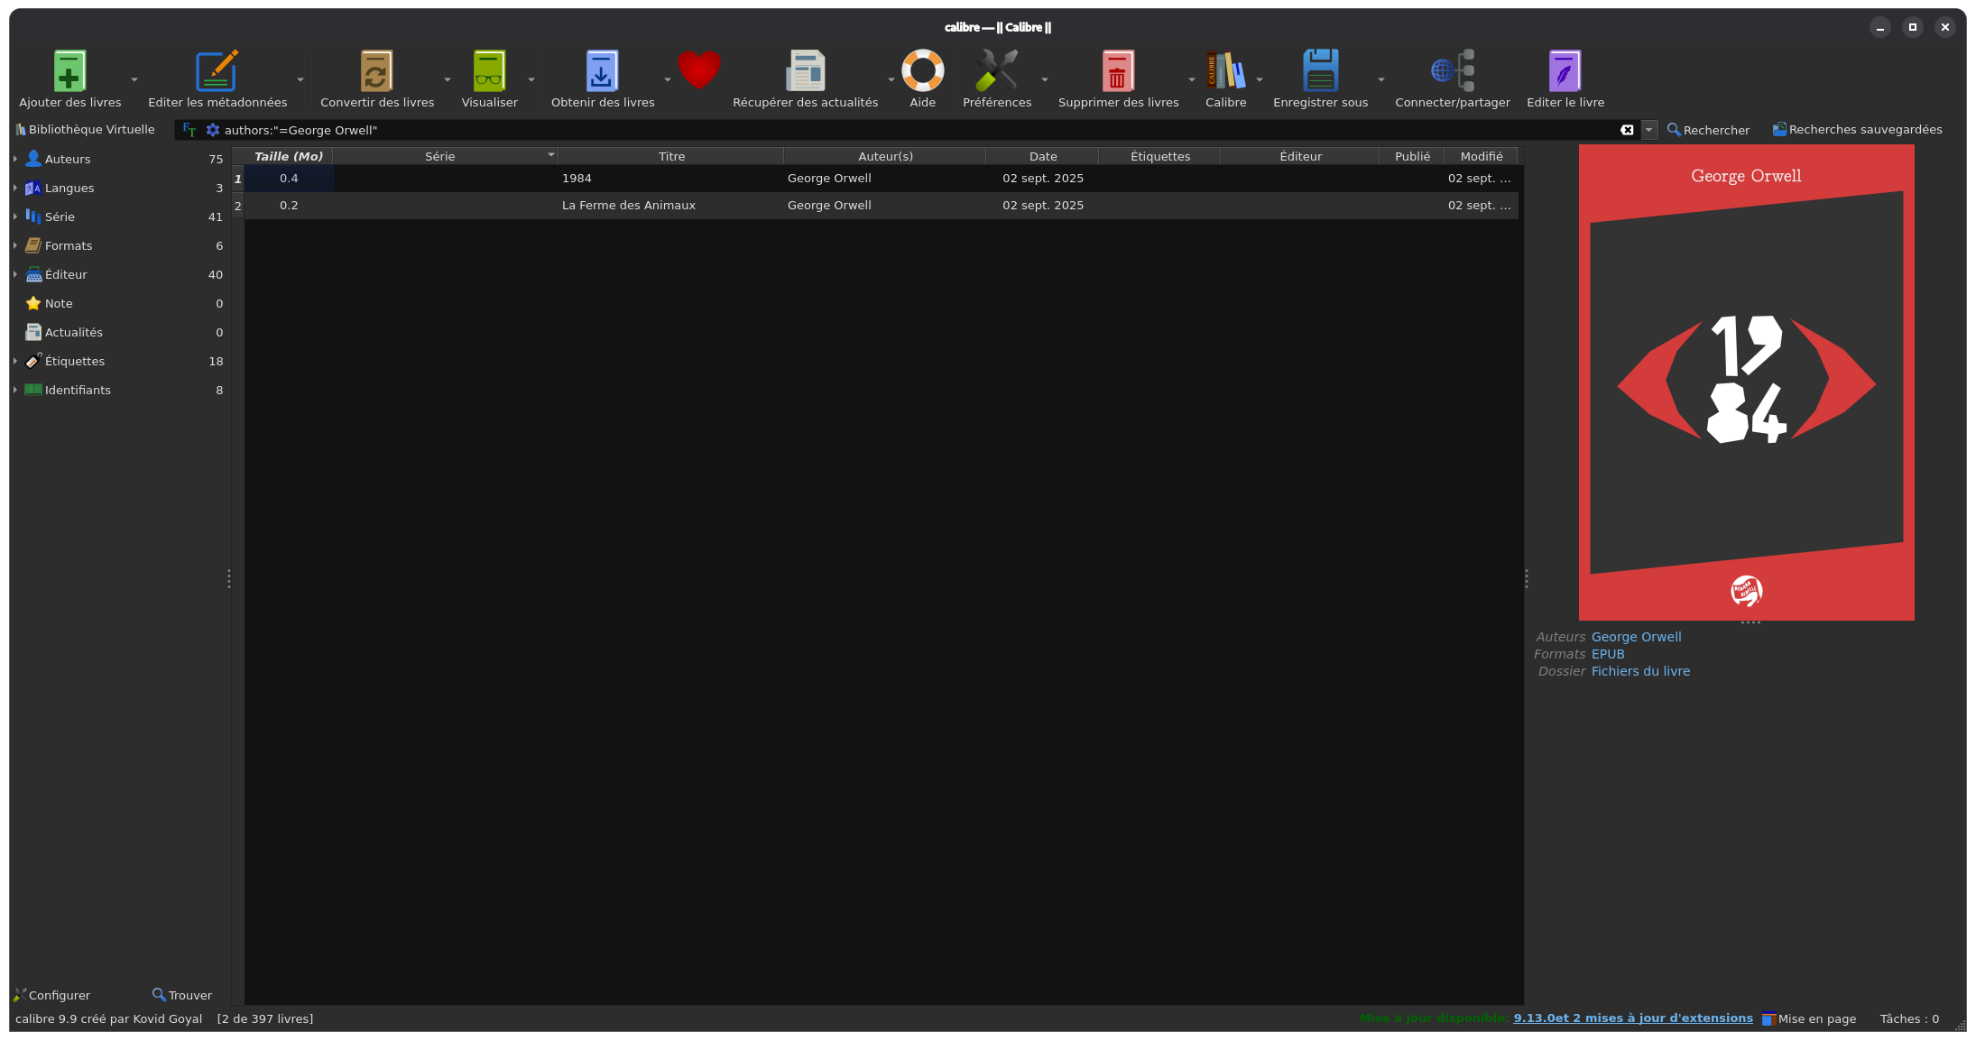The height and width of the screenshot is (1041, 1976).
Task: Click Supprimer des livres icon
Action: click(1118, 70)
